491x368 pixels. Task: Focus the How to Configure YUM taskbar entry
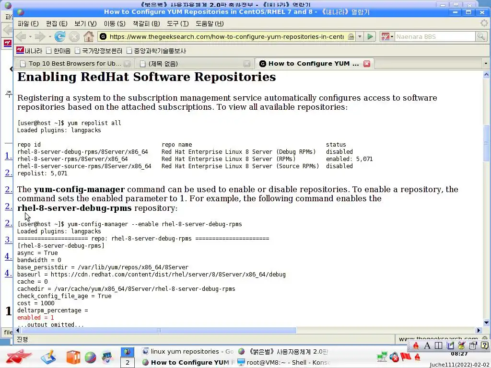pyautogui.click(x=188, y=363)
